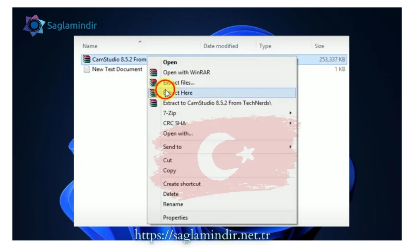Expand the 7-Zip submenu arrow
Screen dimensions: 414x248
point(291,113)
